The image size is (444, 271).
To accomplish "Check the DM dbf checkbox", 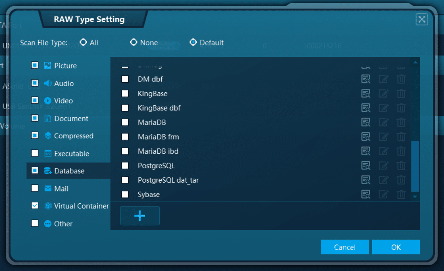I will pos(125,79).
